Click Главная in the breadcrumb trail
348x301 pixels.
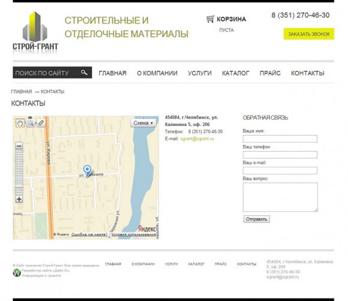[x=22, y=92]
